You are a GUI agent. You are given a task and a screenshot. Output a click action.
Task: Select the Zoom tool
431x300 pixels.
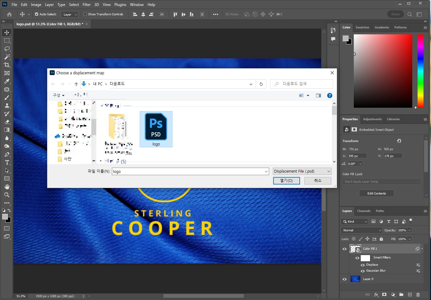pos(7,195)
